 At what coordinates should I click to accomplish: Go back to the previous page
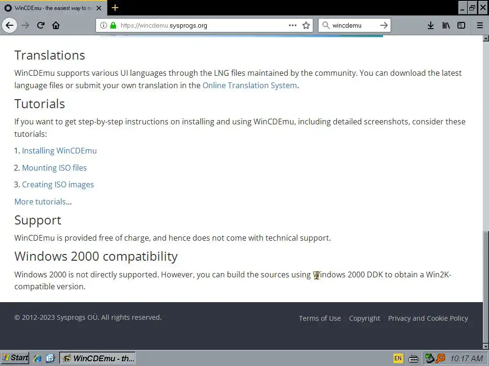click(10, 25)
